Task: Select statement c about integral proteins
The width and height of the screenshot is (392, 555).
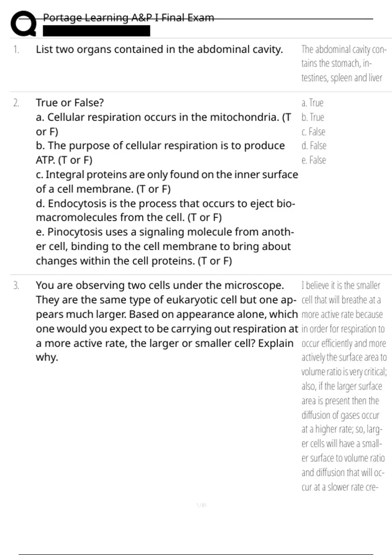Action: [x=167, y=182]
